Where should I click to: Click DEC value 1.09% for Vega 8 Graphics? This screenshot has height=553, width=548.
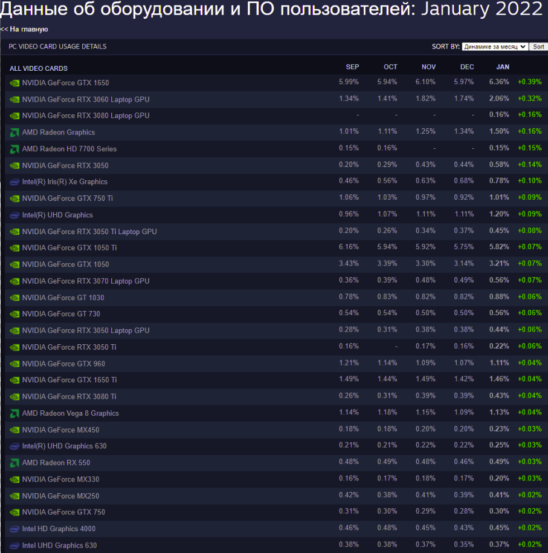click(x=464, y=412)
